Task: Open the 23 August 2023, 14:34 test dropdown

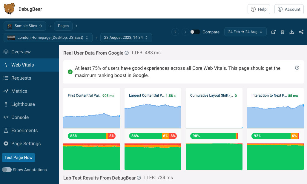Action: pos(126,38)
